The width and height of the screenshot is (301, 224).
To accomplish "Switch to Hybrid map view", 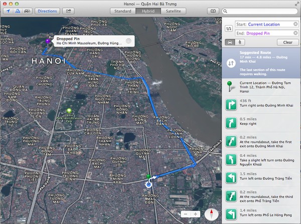I will coord(148,11).
